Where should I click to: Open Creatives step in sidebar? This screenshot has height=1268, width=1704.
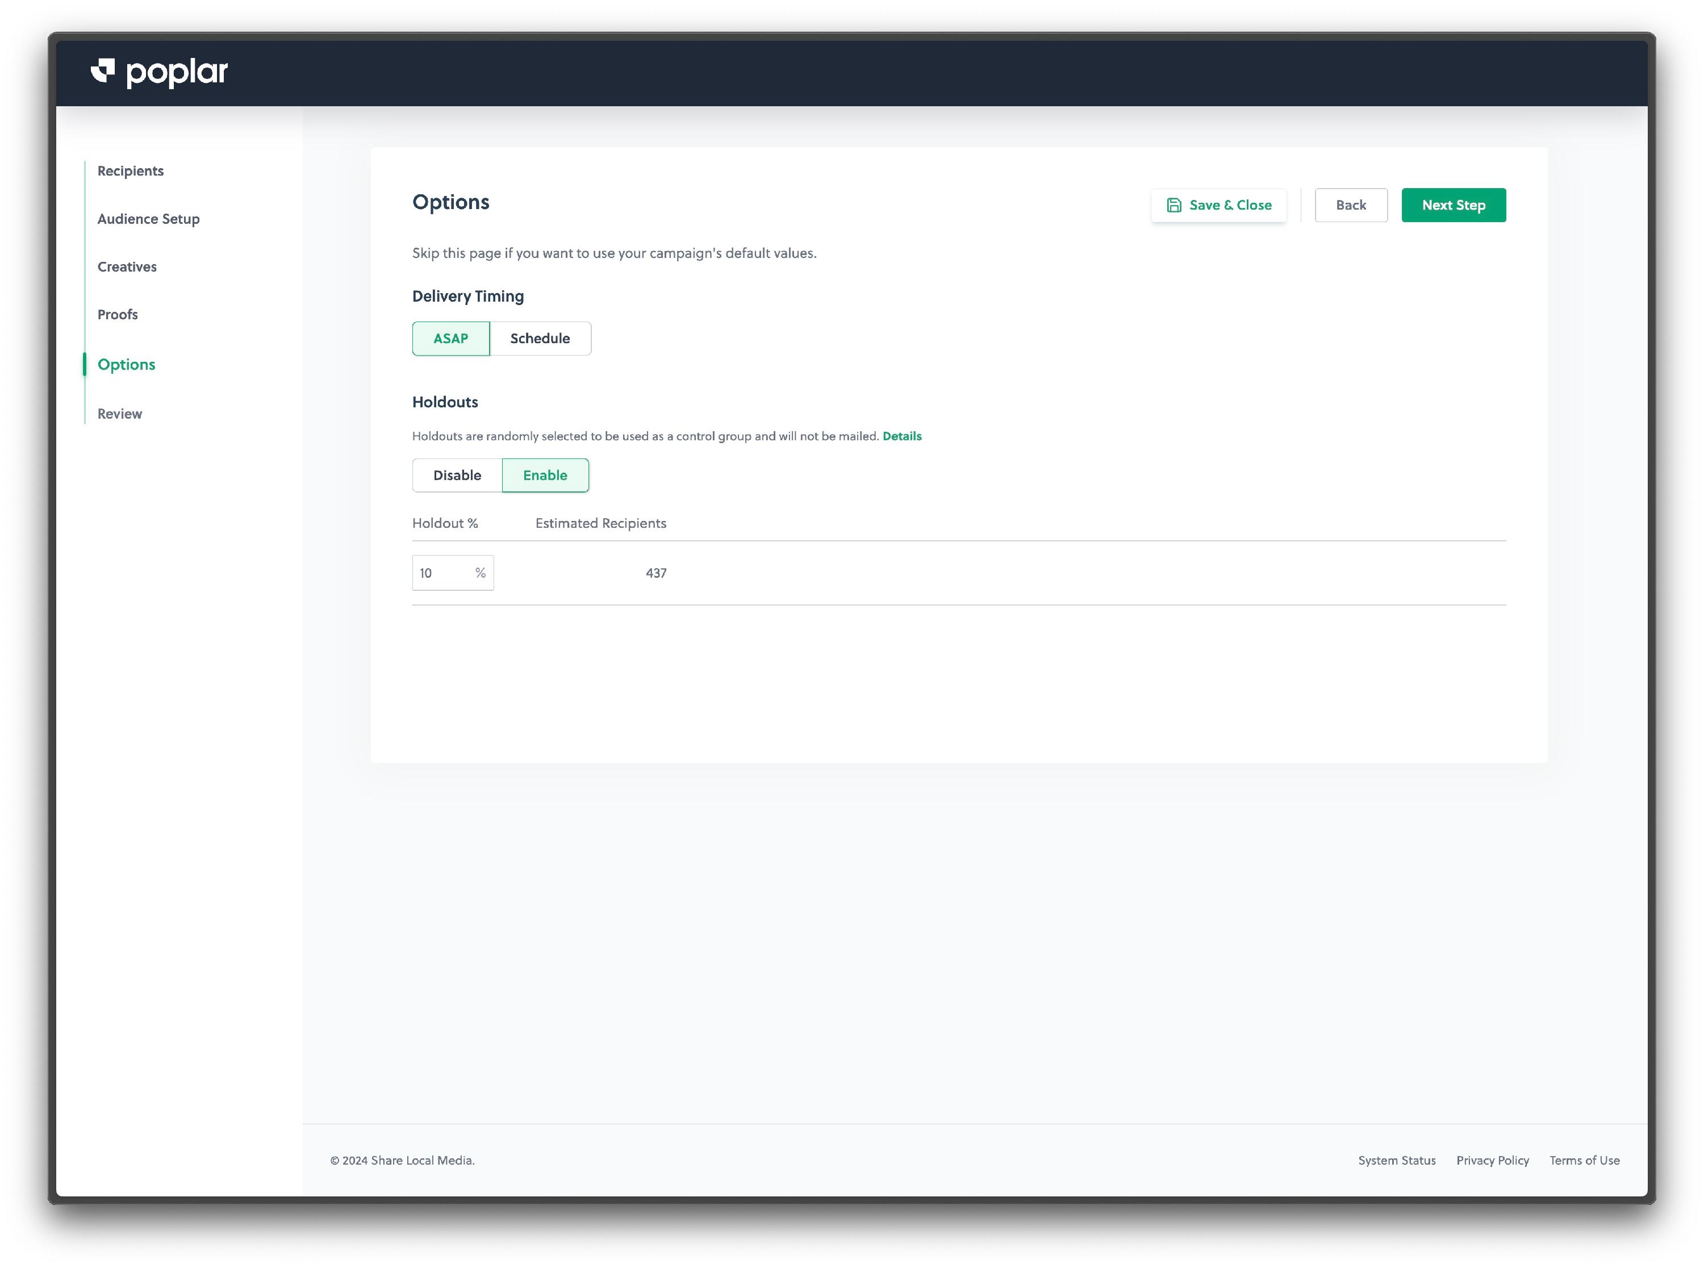[x=127, y=266]
